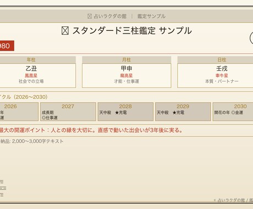Screen dimensions: 253x209
Task: Open the 鑑定サンプル header link
Action: (x=151, y=16)
